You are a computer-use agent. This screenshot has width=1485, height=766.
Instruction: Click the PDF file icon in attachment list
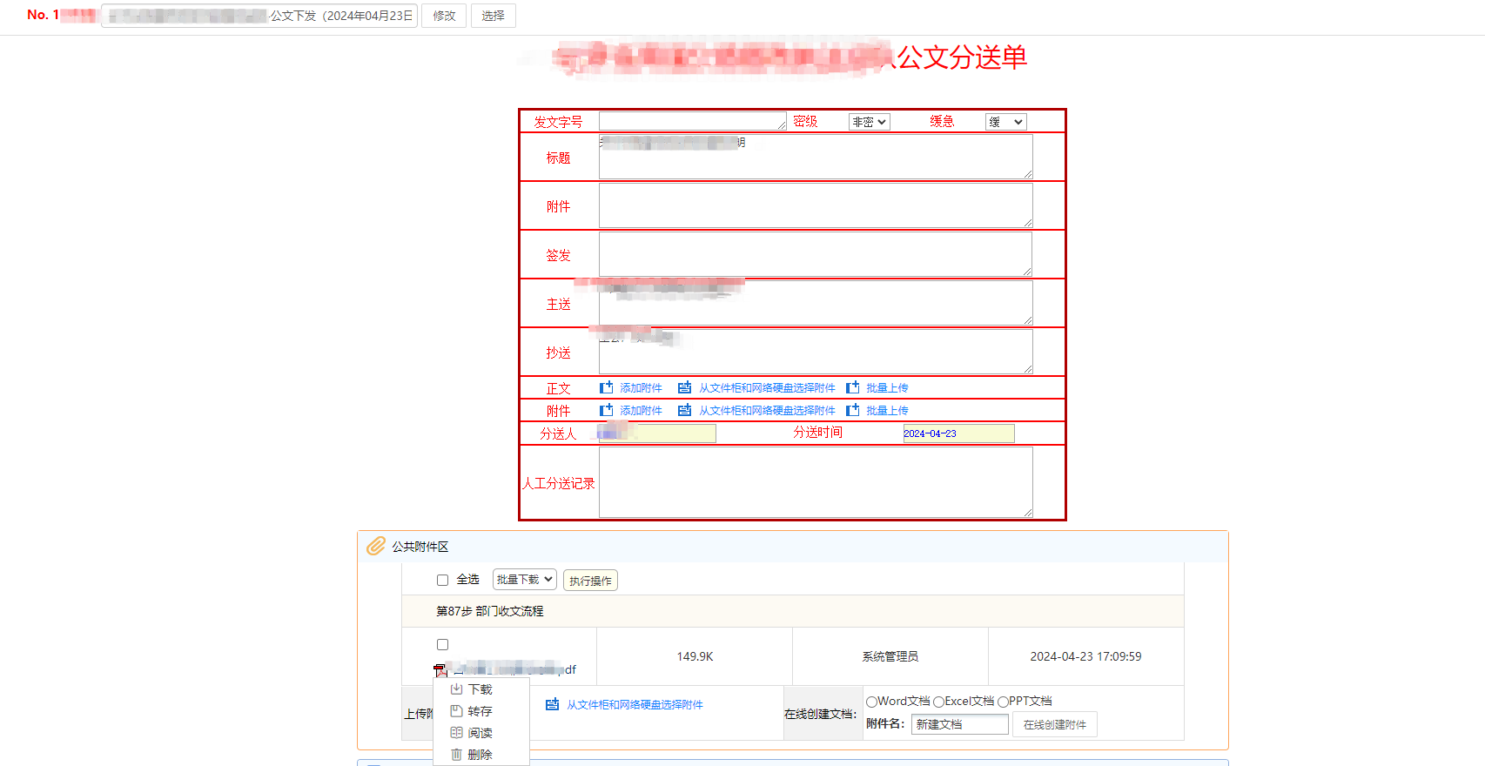click(440, 670)
